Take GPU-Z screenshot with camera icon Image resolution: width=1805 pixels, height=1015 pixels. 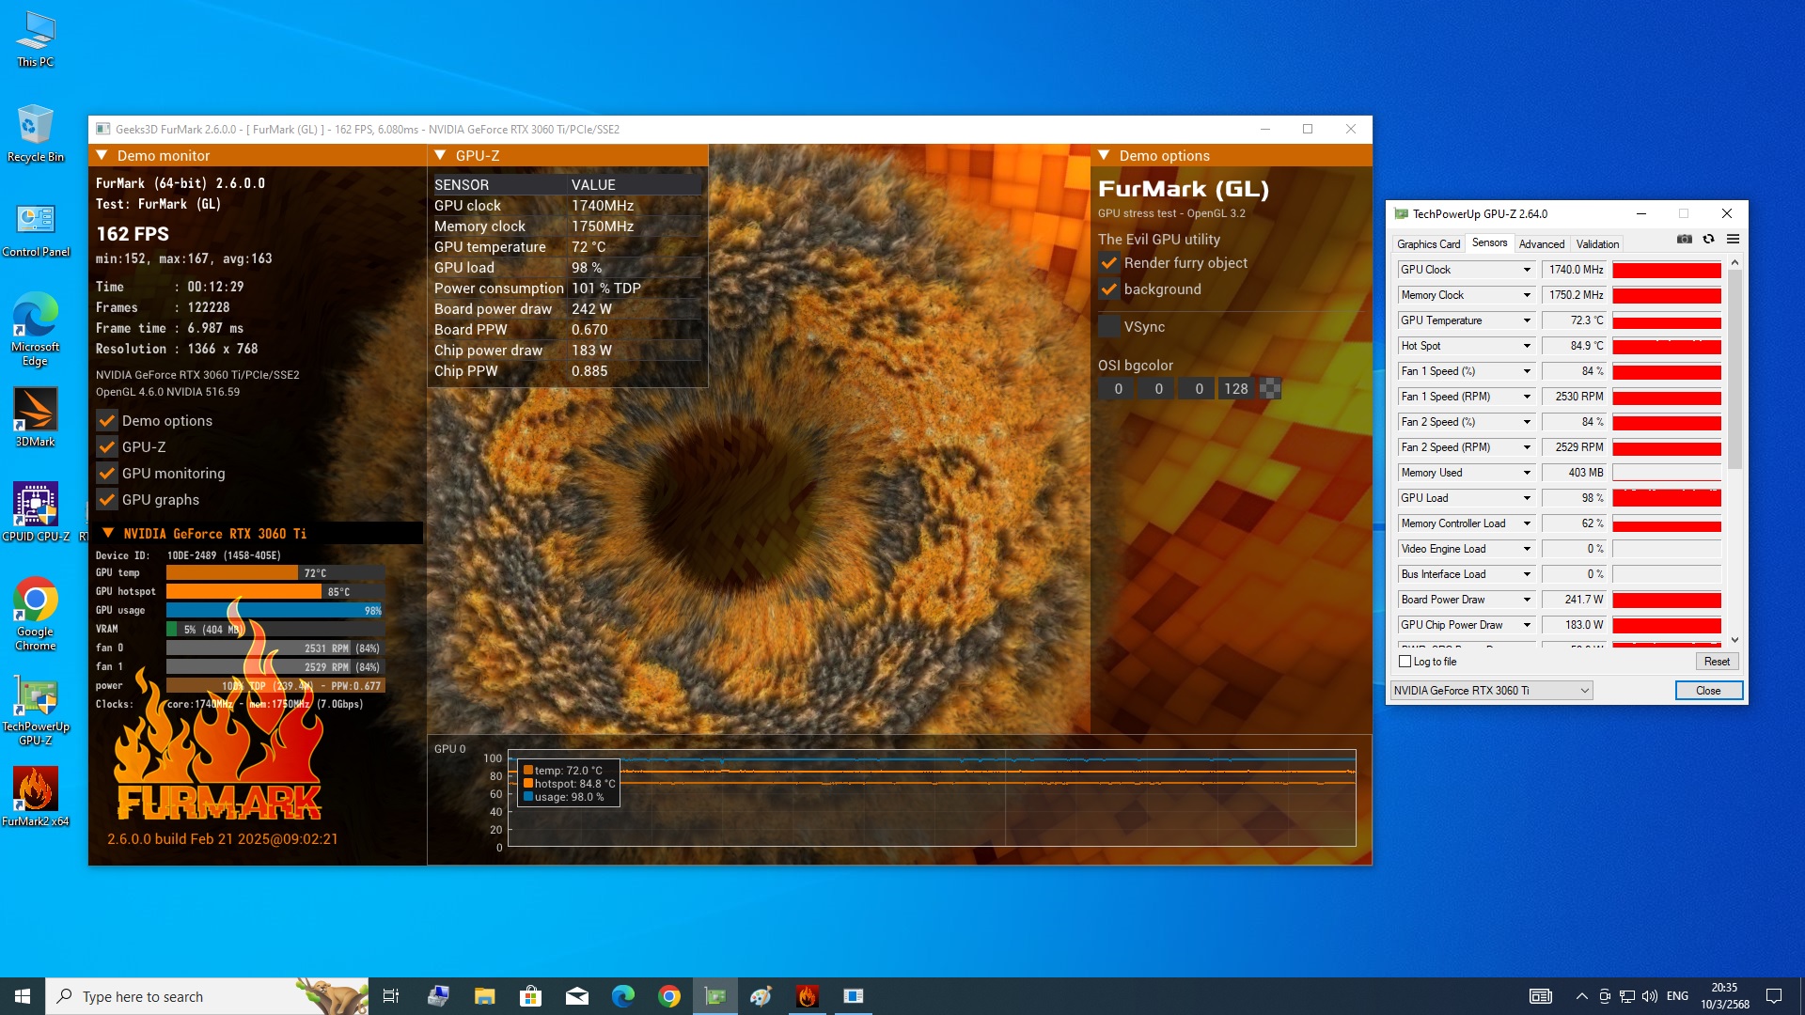click(1685, 240)
